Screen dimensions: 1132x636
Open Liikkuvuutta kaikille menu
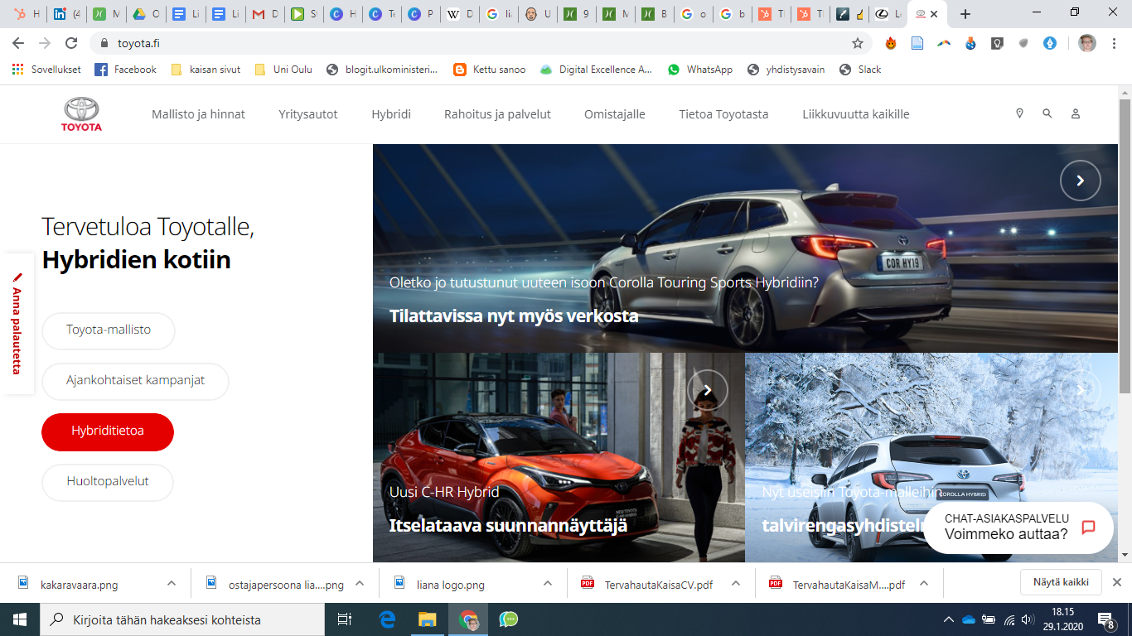pos(856,114)
